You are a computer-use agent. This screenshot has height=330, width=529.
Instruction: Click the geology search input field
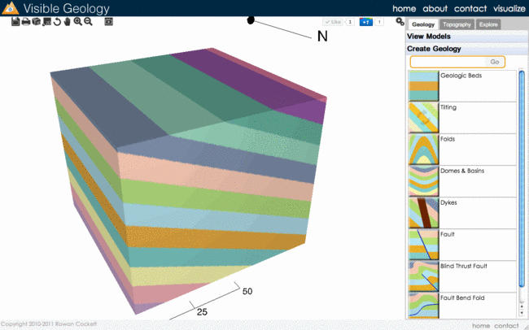point(448,62)
